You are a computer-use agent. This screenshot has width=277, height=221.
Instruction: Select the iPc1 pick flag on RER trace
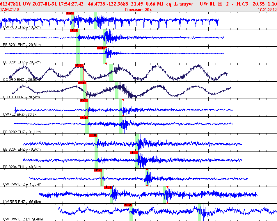pyautogui.click(x=108, y=188)
